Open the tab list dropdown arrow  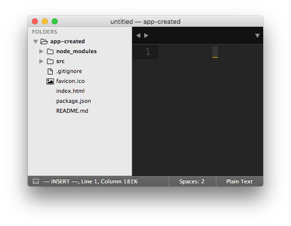coord(257,36)
